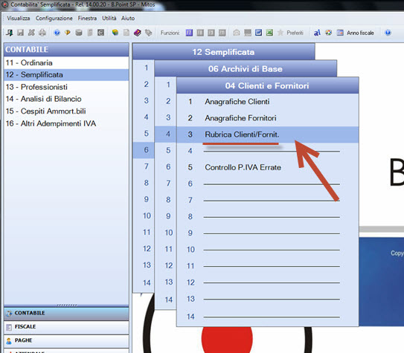Screen dimensions: 404x353
Task: Click the printer icon in toolbar
Action: (42, 33)
